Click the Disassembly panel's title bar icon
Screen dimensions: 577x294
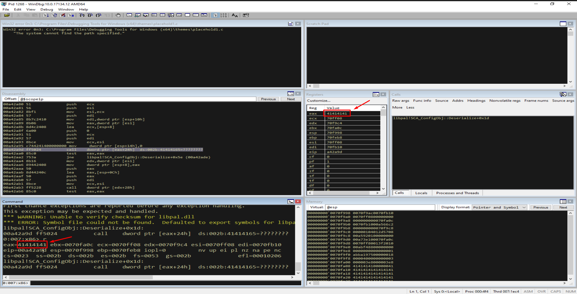pyautogui.click(x=290, y=94)
